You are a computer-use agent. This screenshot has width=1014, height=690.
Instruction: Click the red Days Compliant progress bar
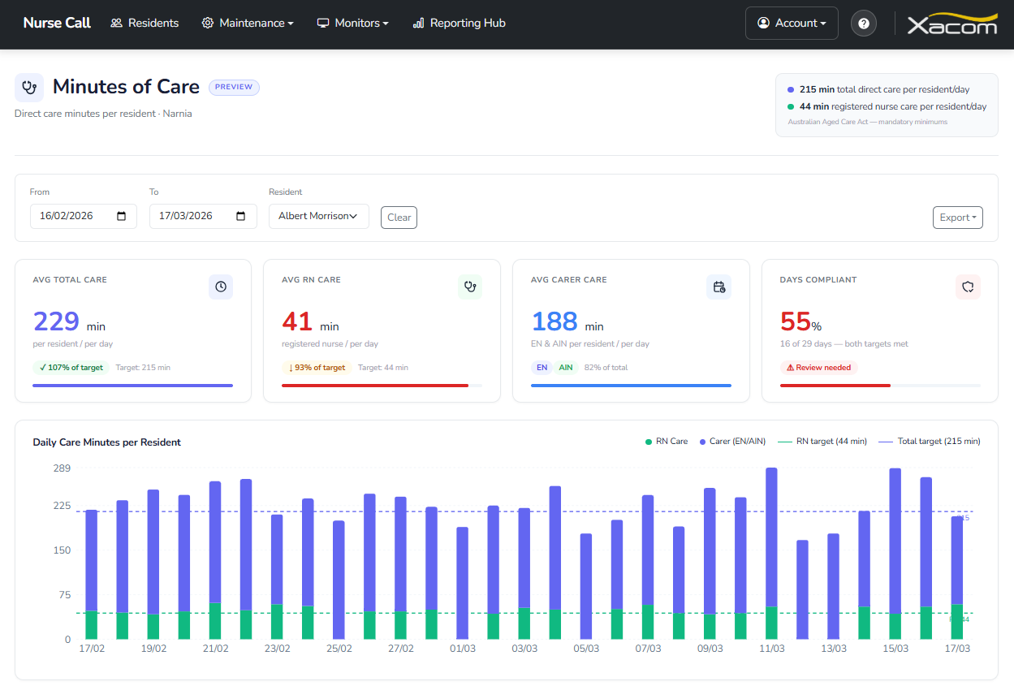835,386
